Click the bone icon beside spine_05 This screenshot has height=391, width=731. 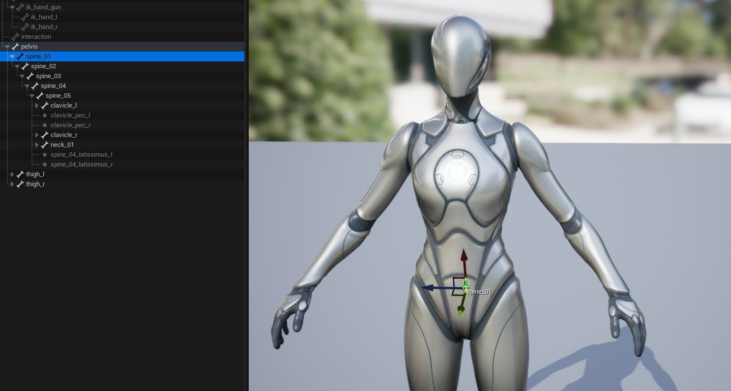pos(40,96)
